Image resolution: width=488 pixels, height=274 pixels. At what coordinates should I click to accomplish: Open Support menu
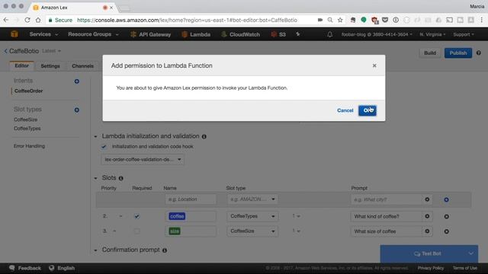click(x=464, y=34)
